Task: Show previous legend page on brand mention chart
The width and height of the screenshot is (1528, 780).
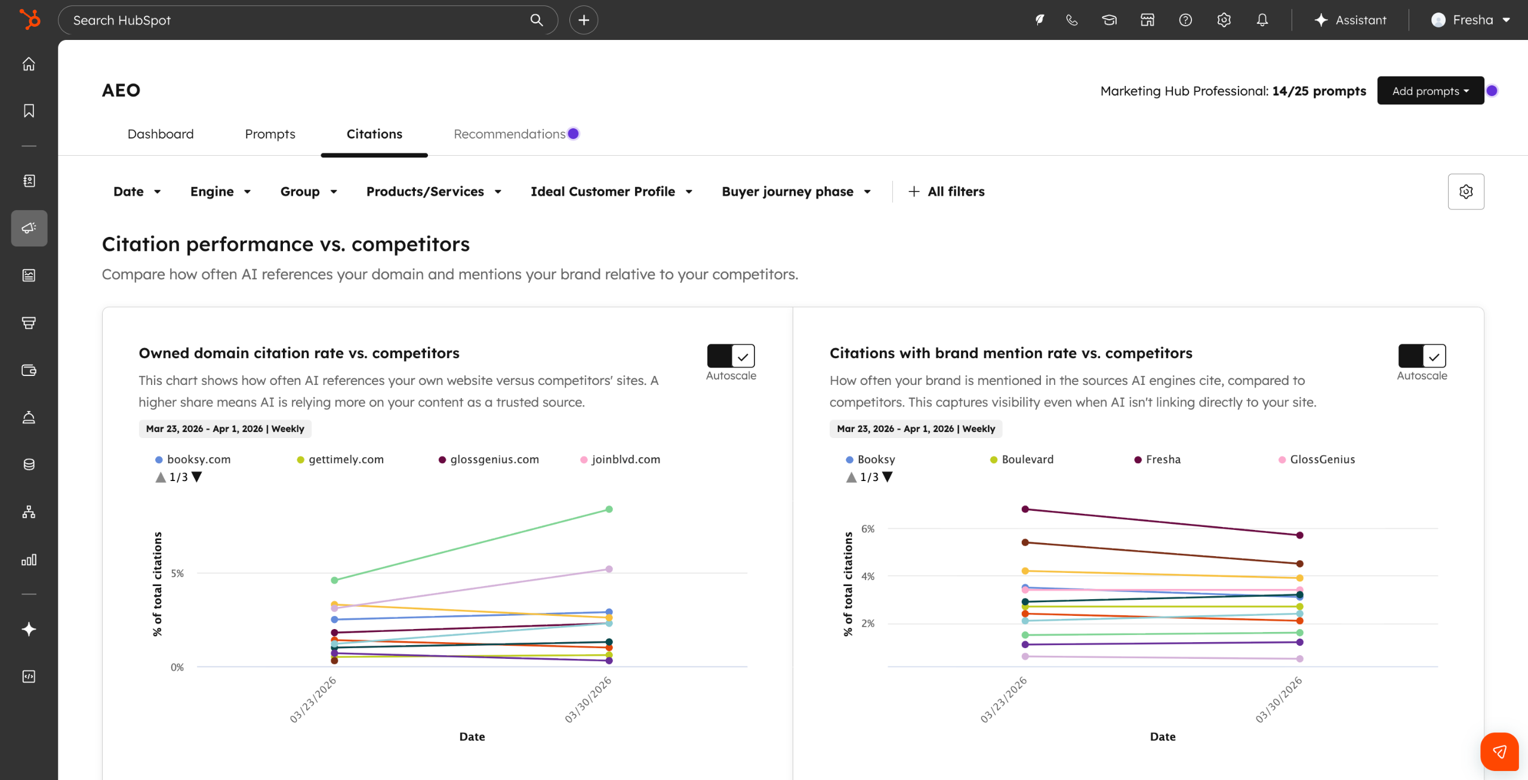Action: 851,477
